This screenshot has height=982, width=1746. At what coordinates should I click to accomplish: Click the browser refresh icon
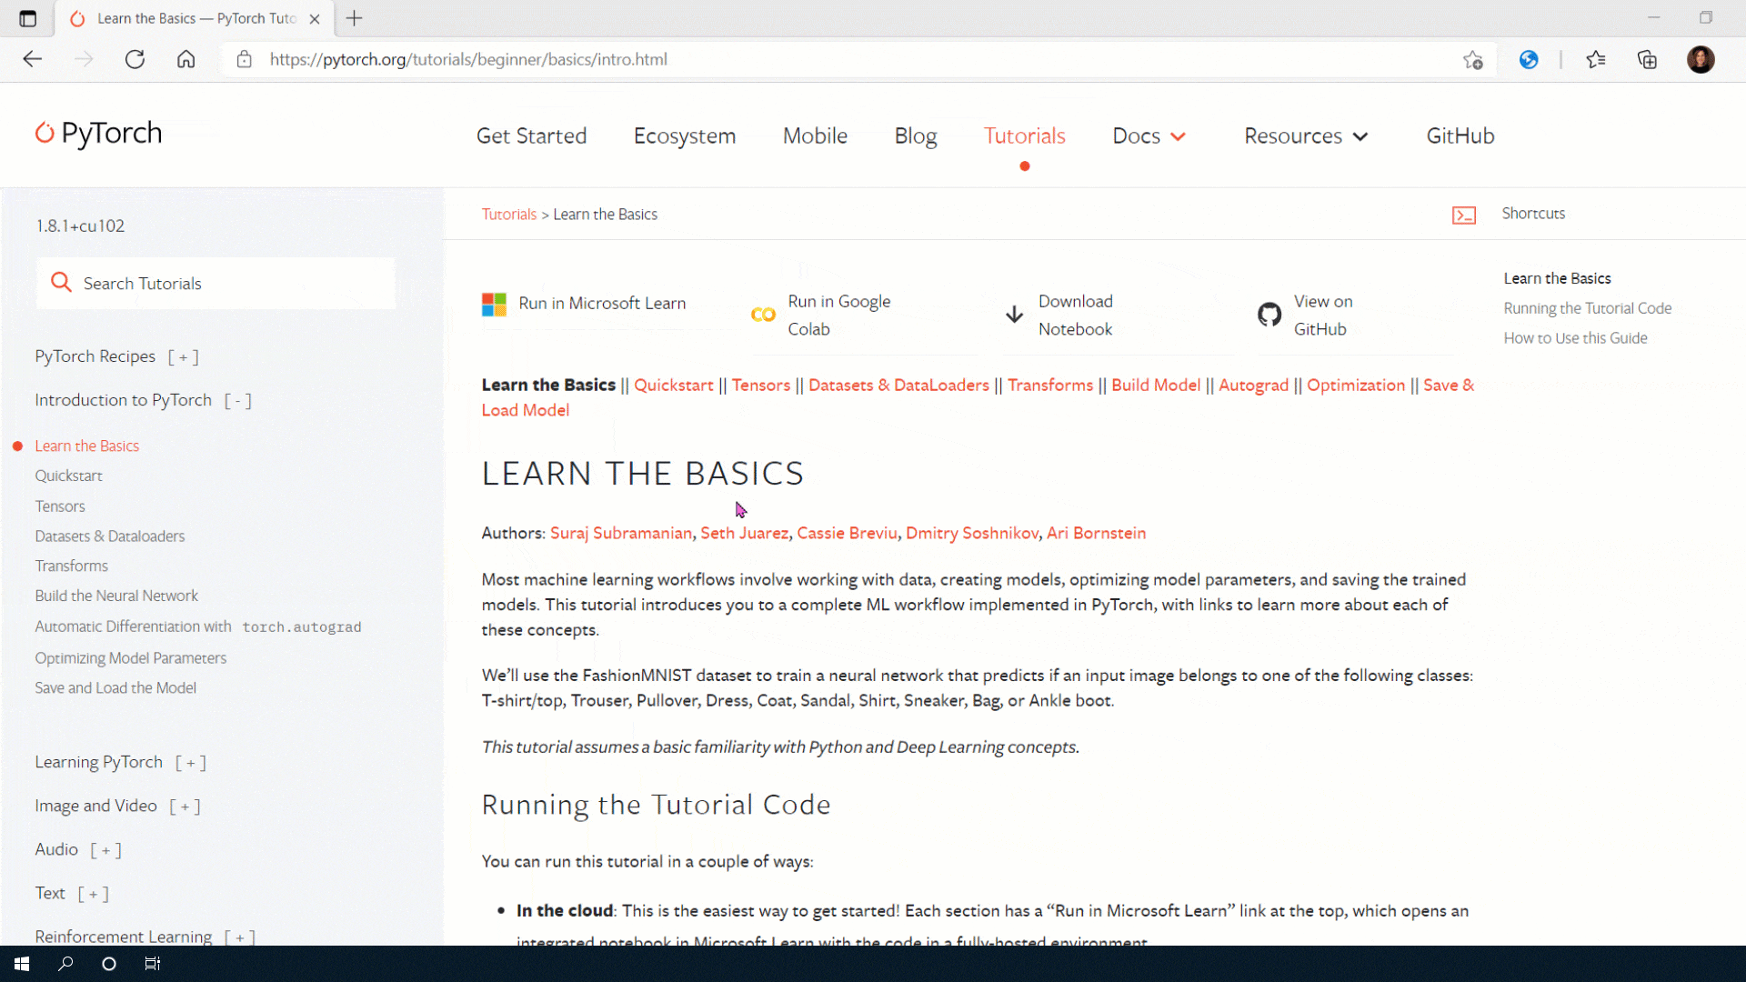point(135,59)
